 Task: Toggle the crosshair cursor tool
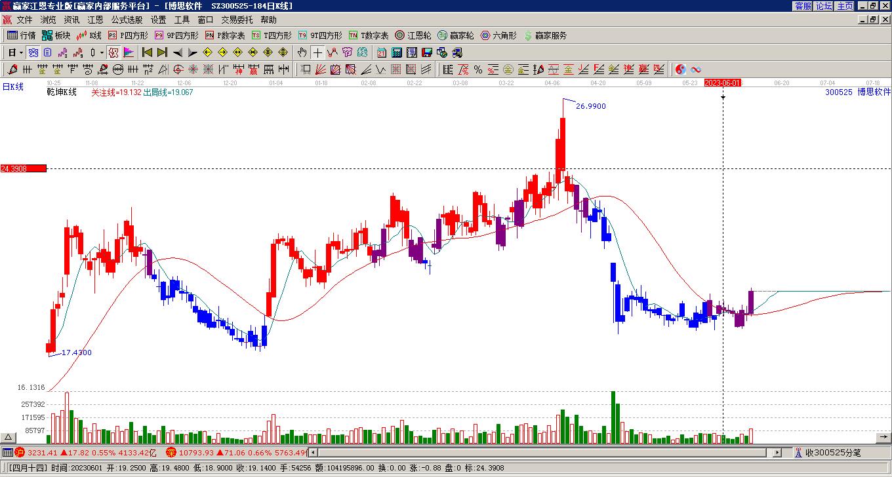317,52
